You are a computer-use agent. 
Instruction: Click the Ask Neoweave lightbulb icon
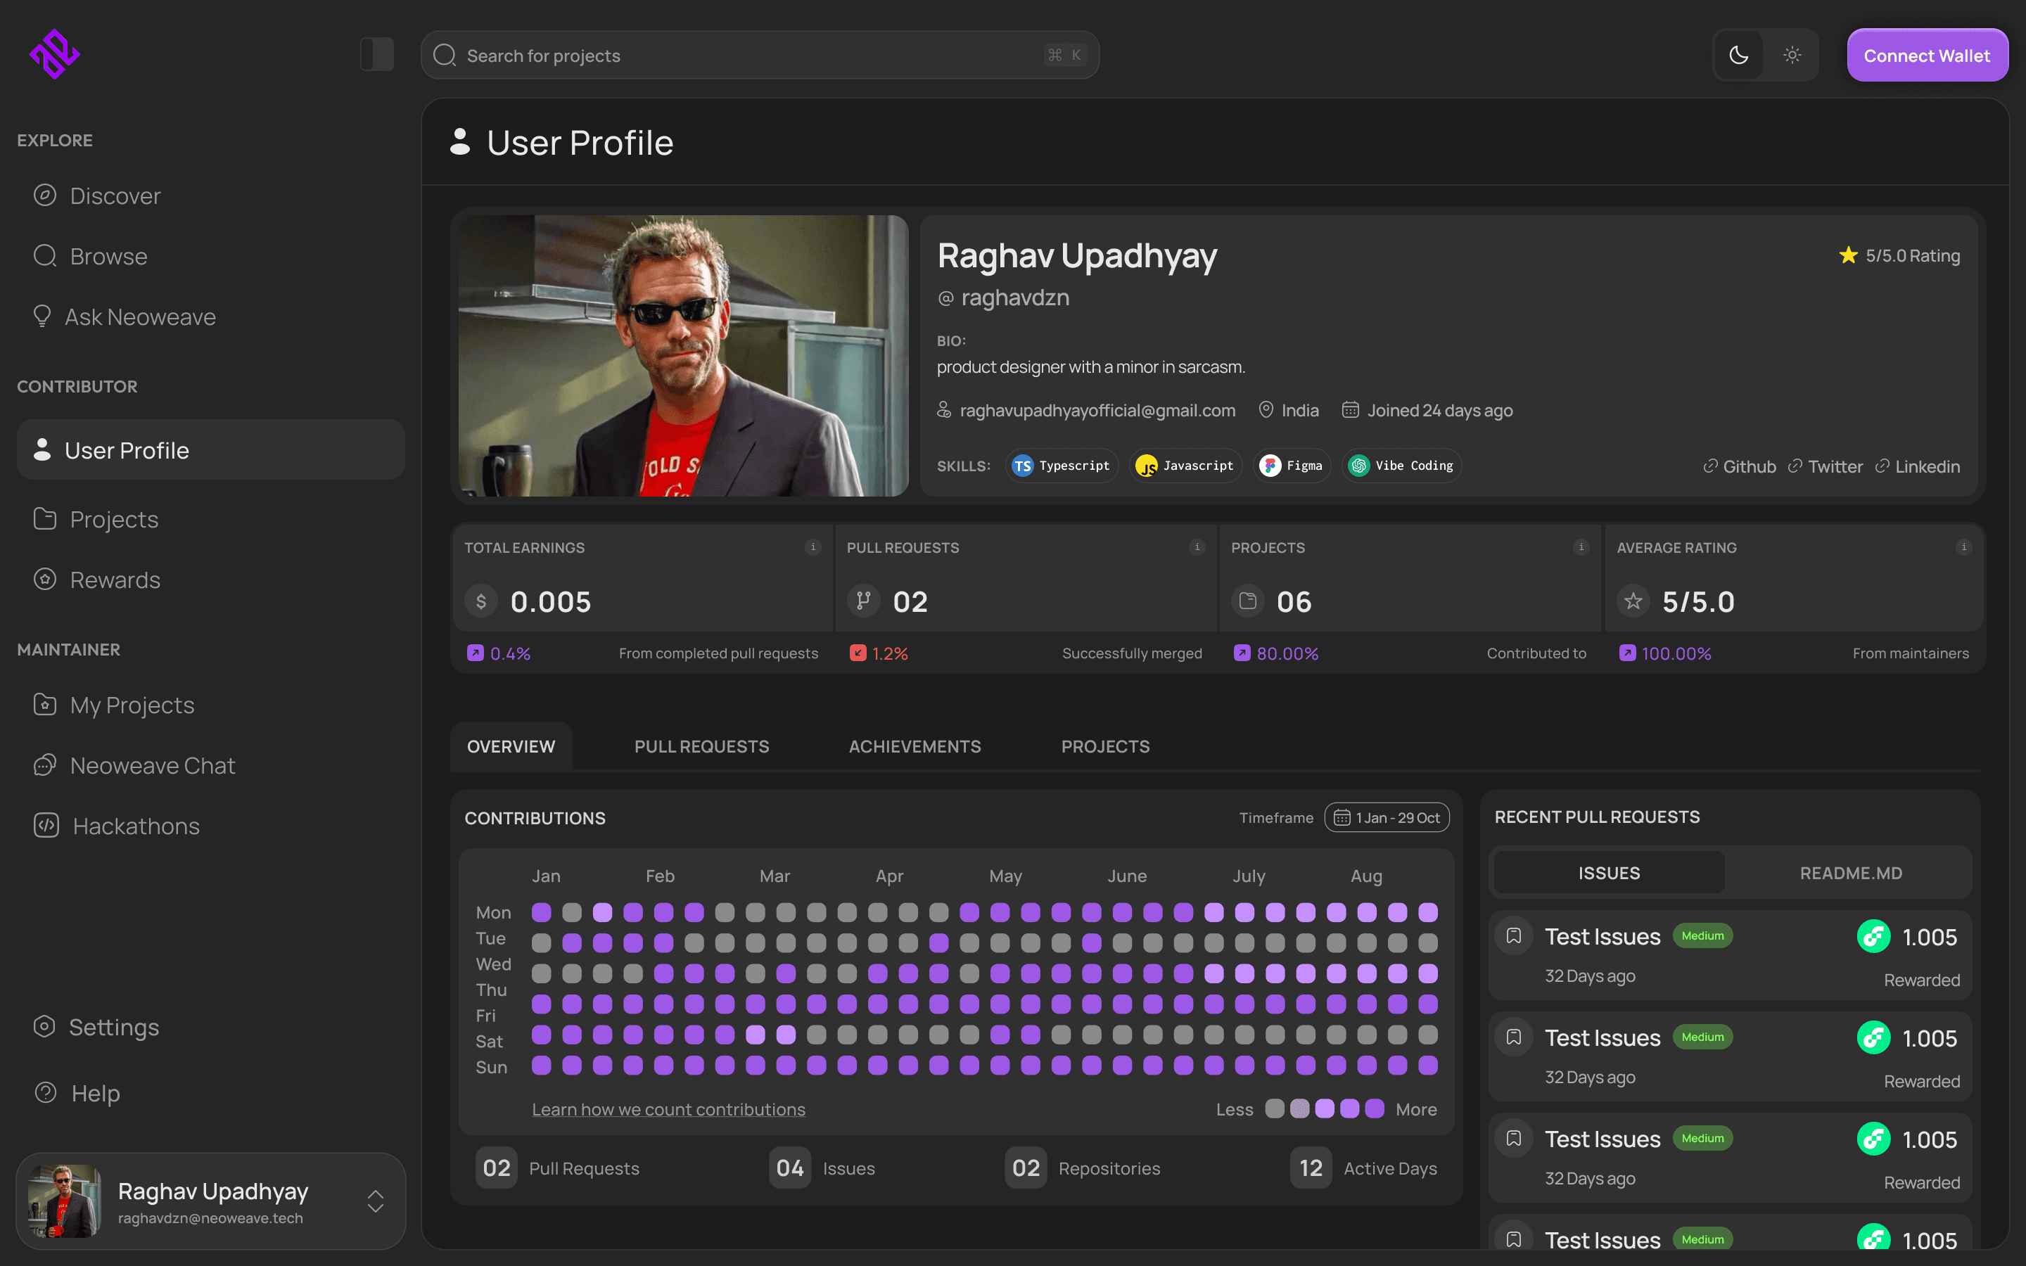pos(42,316)
